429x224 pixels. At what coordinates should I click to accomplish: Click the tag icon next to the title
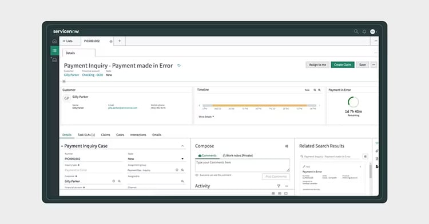179,66
